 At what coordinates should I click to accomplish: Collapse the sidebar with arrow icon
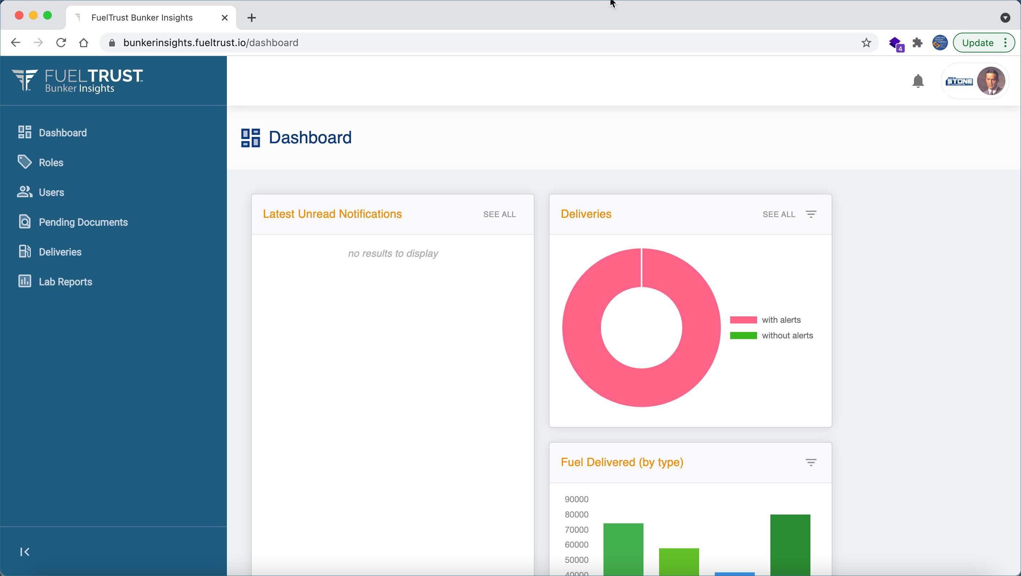[x=24, y=552]
